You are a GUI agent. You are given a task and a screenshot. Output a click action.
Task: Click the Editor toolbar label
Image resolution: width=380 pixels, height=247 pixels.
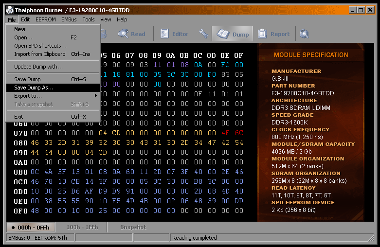tap(181, 34)
